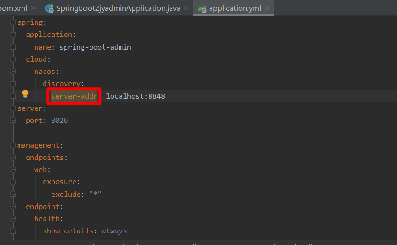Click the fold end marker beside show-details line
397x245 pixels.
(x=13, y=231)
